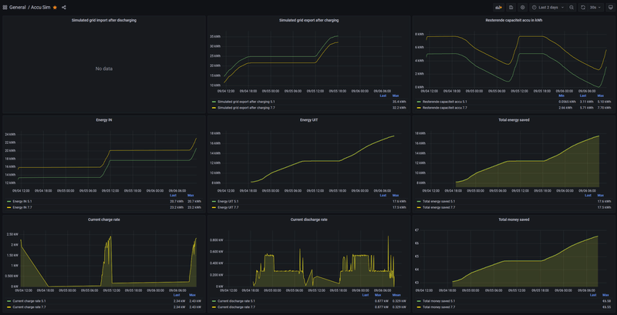Refresh the dashboard now

pos(583,7)
